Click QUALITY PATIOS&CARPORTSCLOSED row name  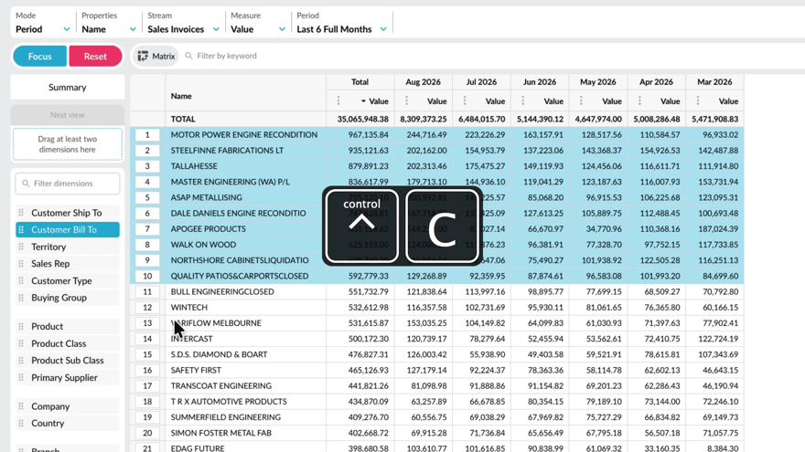[240, 276]
